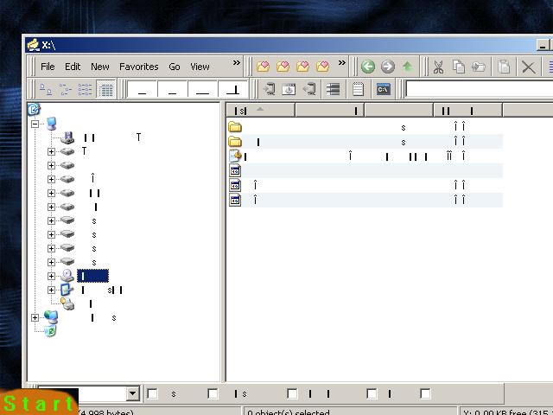Image resolution: width=553 pixels, height=415 pixels.
Task: Click the window-with-down-arrow toolbar icon
Action: (289, 89)
